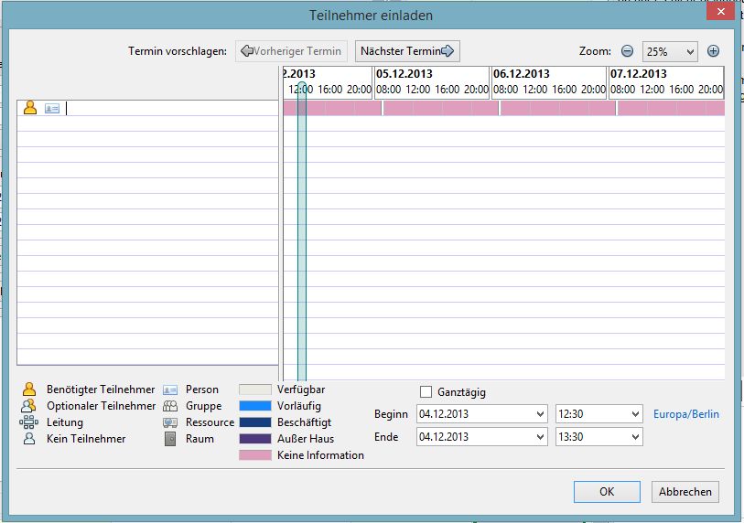The width and height of the screenshot is (744, 523).
Task: Click the Vorheriger Termin button
Action: pyautogui.click(x=291, y=51)
